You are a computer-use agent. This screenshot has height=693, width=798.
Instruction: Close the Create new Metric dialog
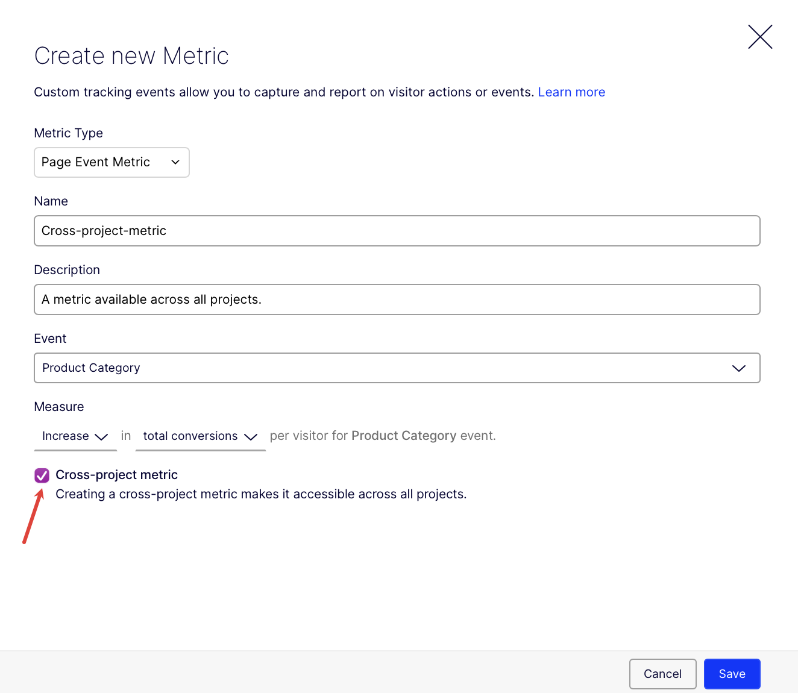coord(760,37)
